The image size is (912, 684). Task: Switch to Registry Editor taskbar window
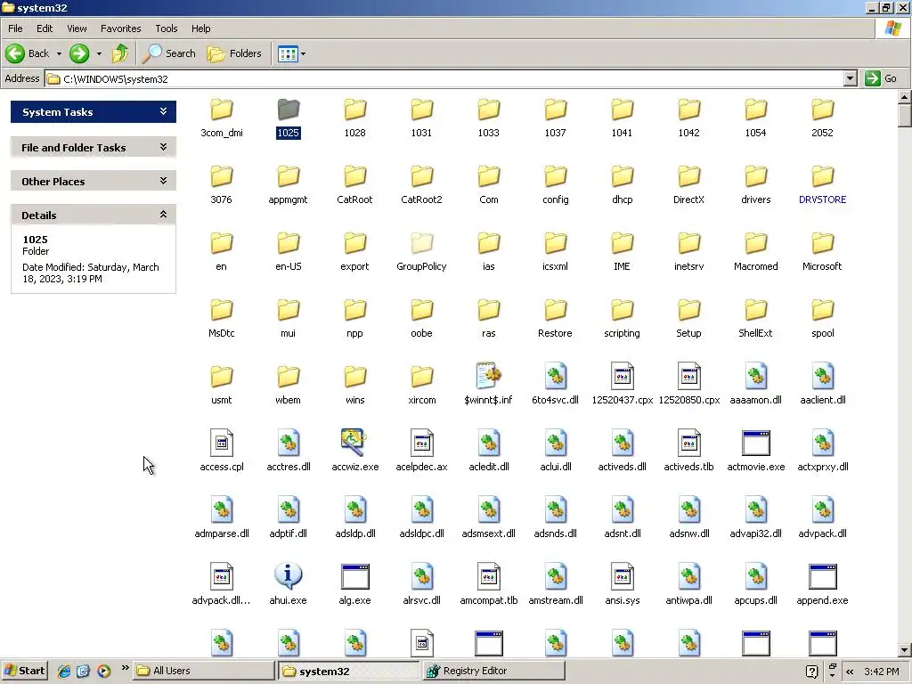point(493,671)
